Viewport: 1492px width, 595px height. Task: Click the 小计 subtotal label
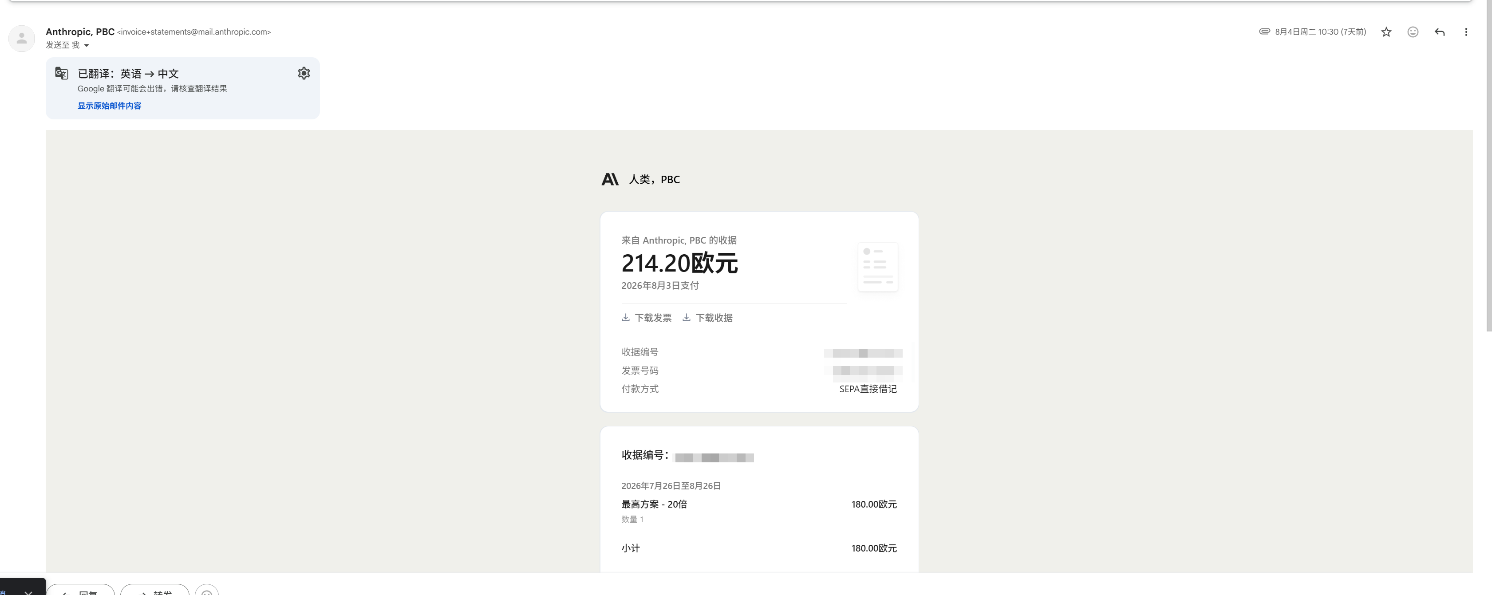tap(630, 548)
